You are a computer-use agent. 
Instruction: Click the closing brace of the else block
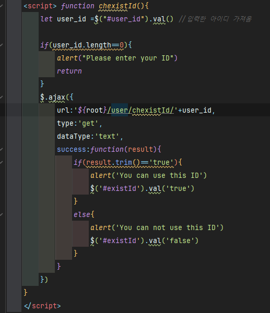pyautogui.click(x=76, y=254)
